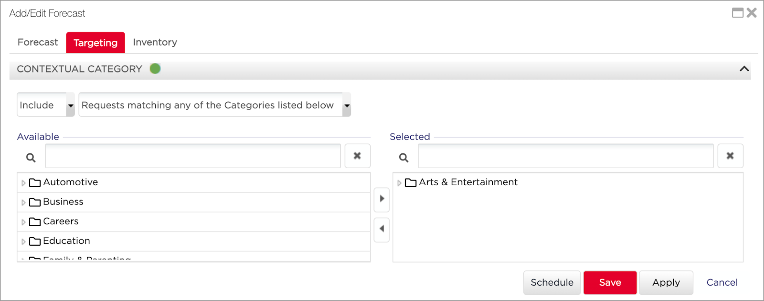Open the Include dropdown
The height and width of the screenshot is (301, 764).
point(71,105)
